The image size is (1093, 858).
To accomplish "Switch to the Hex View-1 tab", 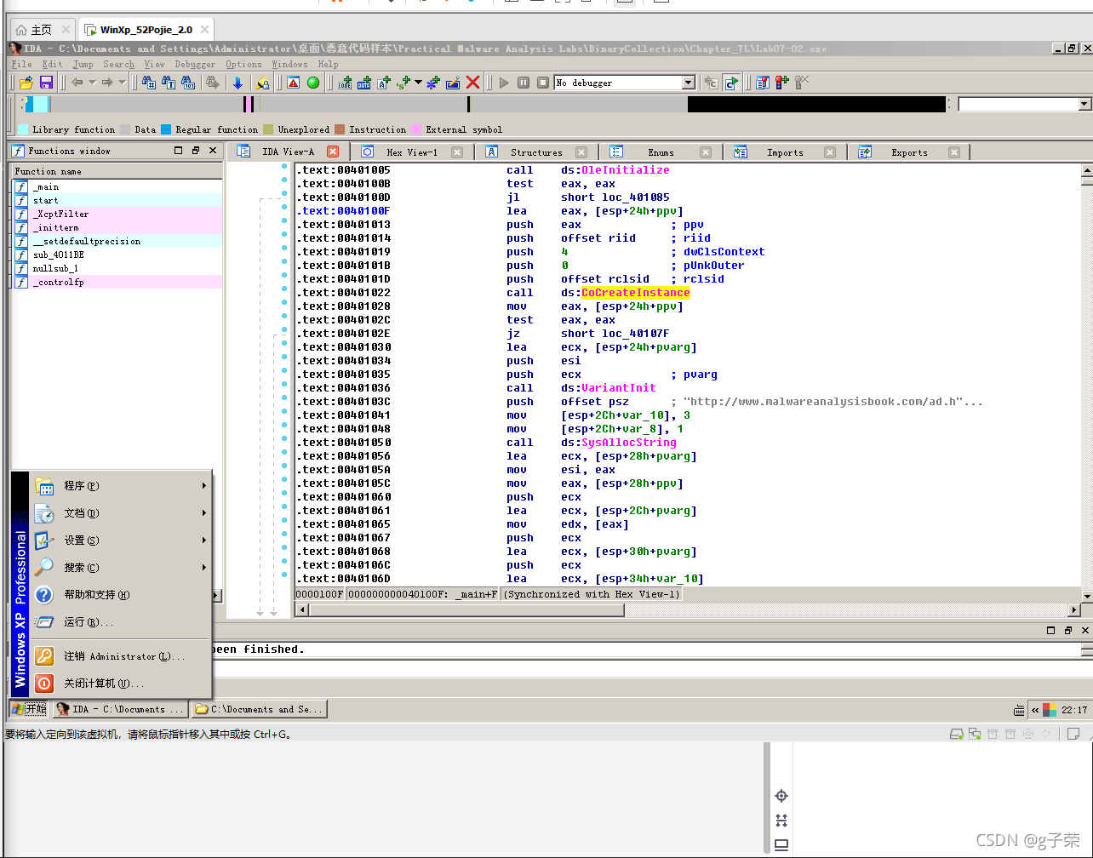I will click(x=411, y=152).
